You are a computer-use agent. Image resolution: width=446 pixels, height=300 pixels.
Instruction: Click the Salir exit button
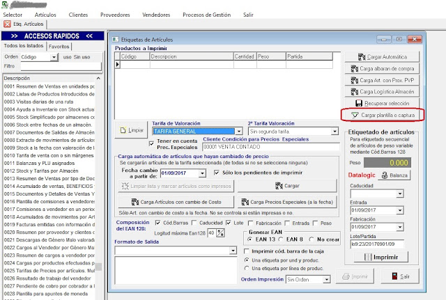point(399,276)
